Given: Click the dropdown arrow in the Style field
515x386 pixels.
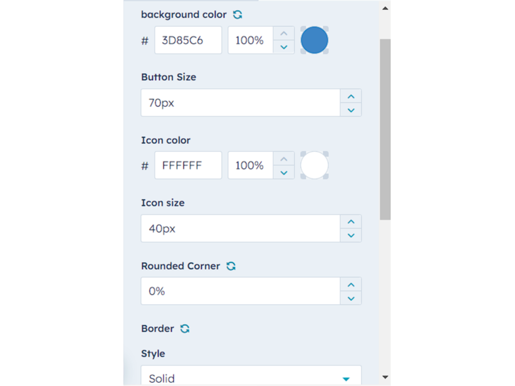Looking at the screenshot, I should (346, 378).
